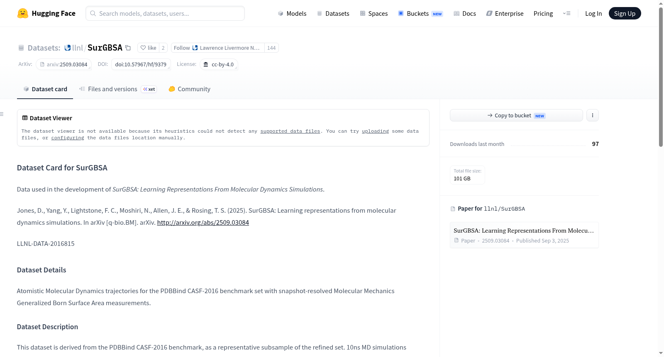Open the SurGBSA paper card
Viewport: 664px width, 357px height.
[x=524, y=235]
